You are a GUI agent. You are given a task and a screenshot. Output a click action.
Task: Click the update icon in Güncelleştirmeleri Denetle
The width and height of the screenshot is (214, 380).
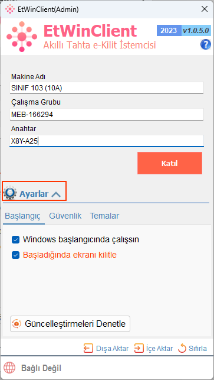pyautogui.click(x=17, y=323)
